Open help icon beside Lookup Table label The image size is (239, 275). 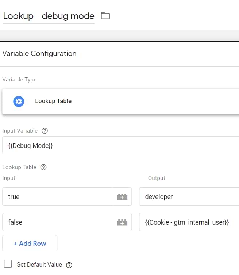point(43,167)
